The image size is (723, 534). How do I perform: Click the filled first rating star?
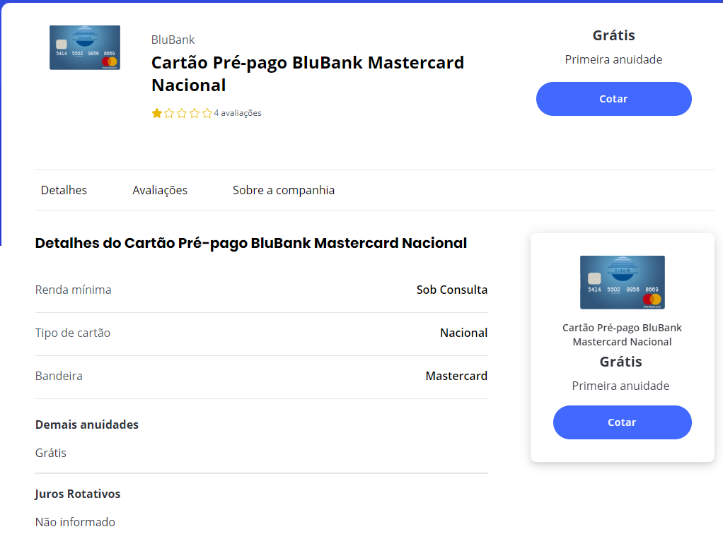tap(156, 113)
